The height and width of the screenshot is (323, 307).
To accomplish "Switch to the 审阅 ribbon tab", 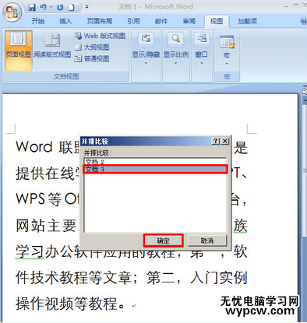I will (x=189, y=21).
